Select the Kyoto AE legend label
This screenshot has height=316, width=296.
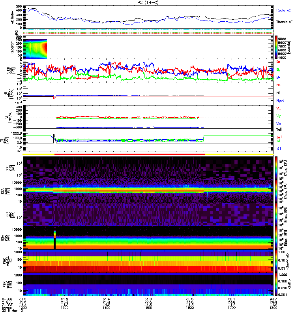(283, 10)
